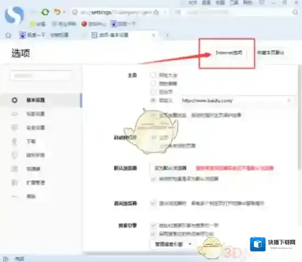302x262 pixels.
Task: Select the second homepage radio option
Action: coord(153,83)
